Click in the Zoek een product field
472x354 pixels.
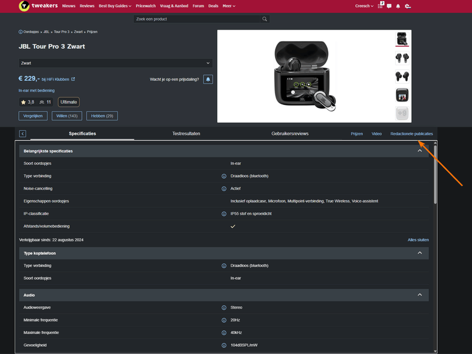coord(197,19)
